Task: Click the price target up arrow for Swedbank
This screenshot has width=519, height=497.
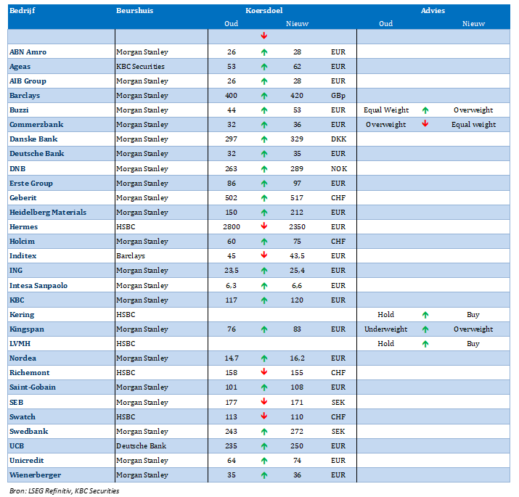Action: pos(263,432)
